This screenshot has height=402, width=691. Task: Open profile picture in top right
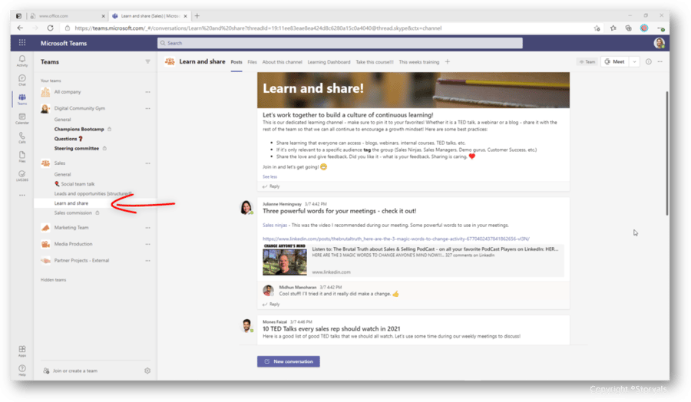tap(660, 43)
